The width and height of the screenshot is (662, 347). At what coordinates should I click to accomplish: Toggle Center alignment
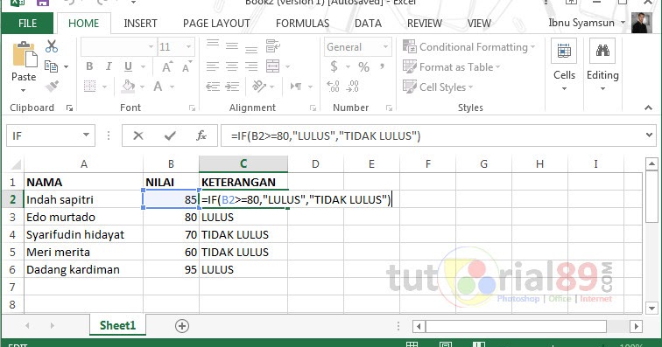coord(232,66)
